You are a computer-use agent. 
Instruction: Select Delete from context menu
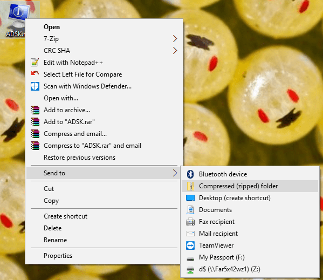[x=104, y=228]
